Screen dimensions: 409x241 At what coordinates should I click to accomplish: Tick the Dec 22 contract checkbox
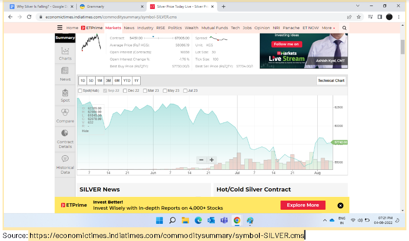pos(125,90)
